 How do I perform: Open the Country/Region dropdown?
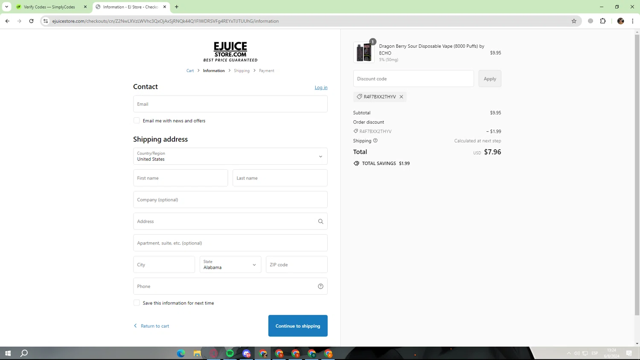230,156
